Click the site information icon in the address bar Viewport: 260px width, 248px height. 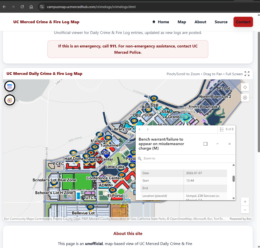[41, 7]
